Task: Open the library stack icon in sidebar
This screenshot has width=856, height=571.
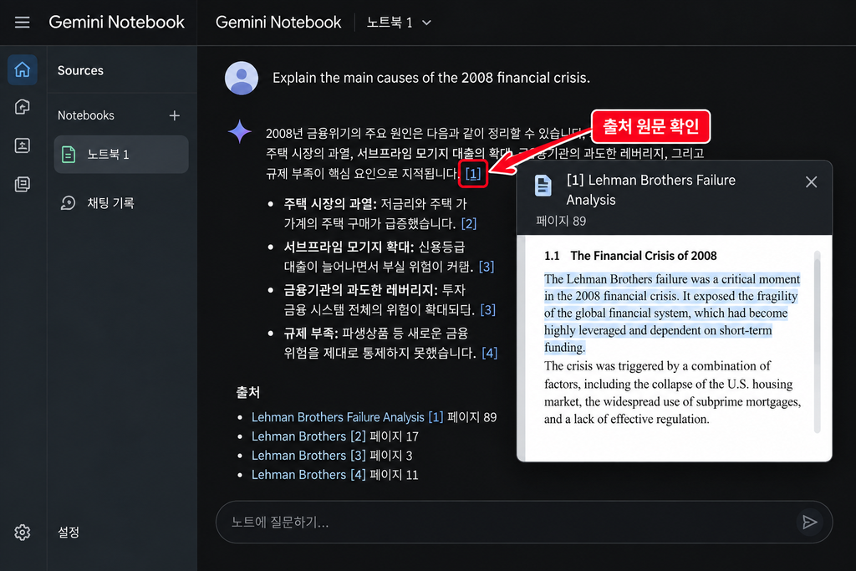Action: [23, 184]
